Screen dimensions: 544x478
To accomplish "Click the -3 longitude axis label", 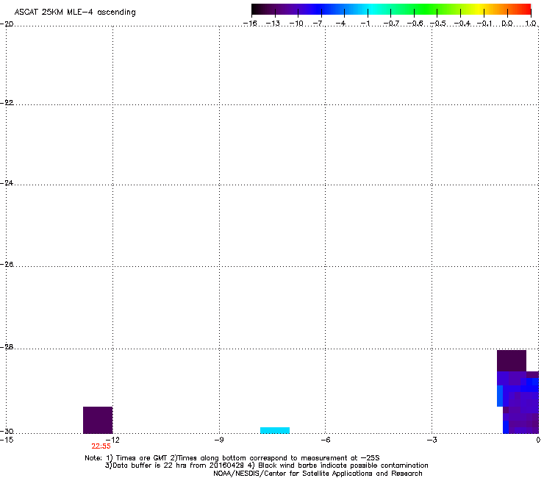I will 432,440.
